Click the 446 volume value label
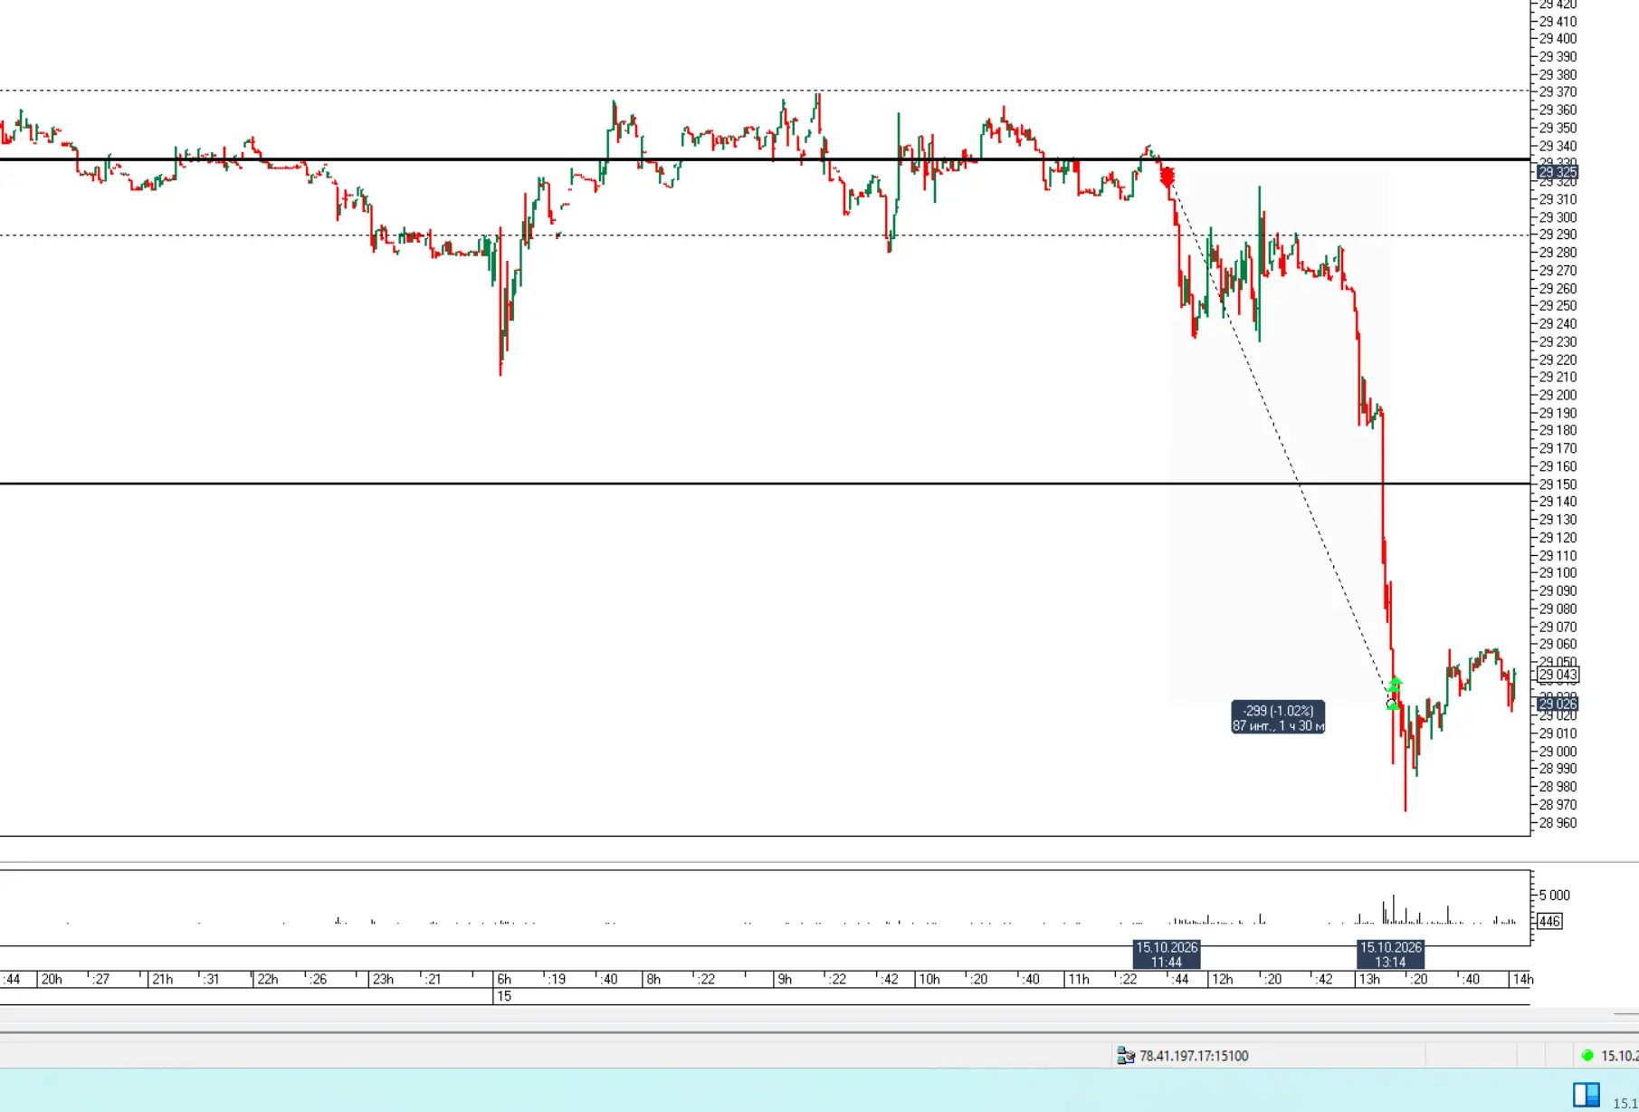 [x=1549, y=921]
